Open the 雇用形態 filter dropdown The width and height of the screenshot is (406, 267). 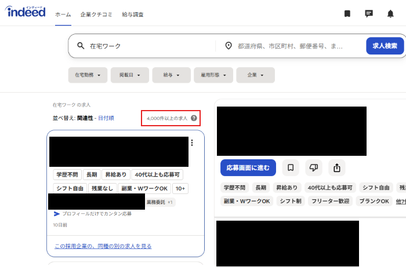[213, 75]
